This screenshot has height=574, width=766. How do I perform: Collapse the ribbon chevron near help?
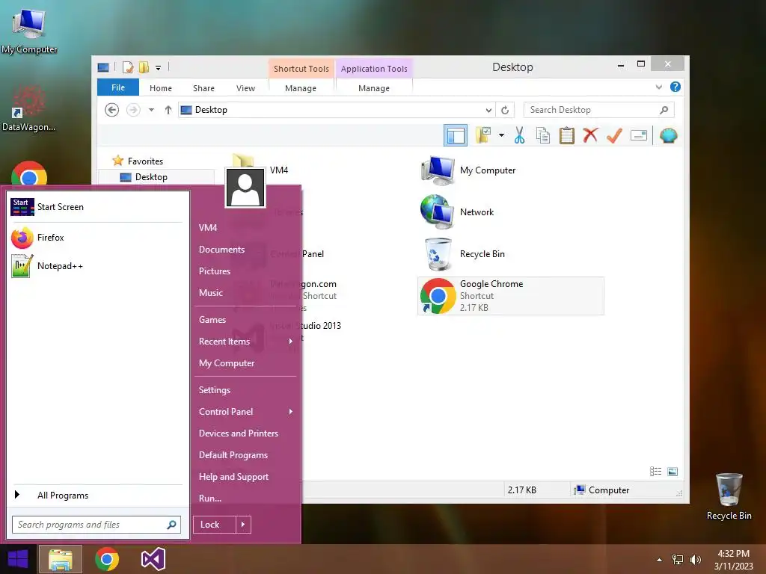pos(658,87)
